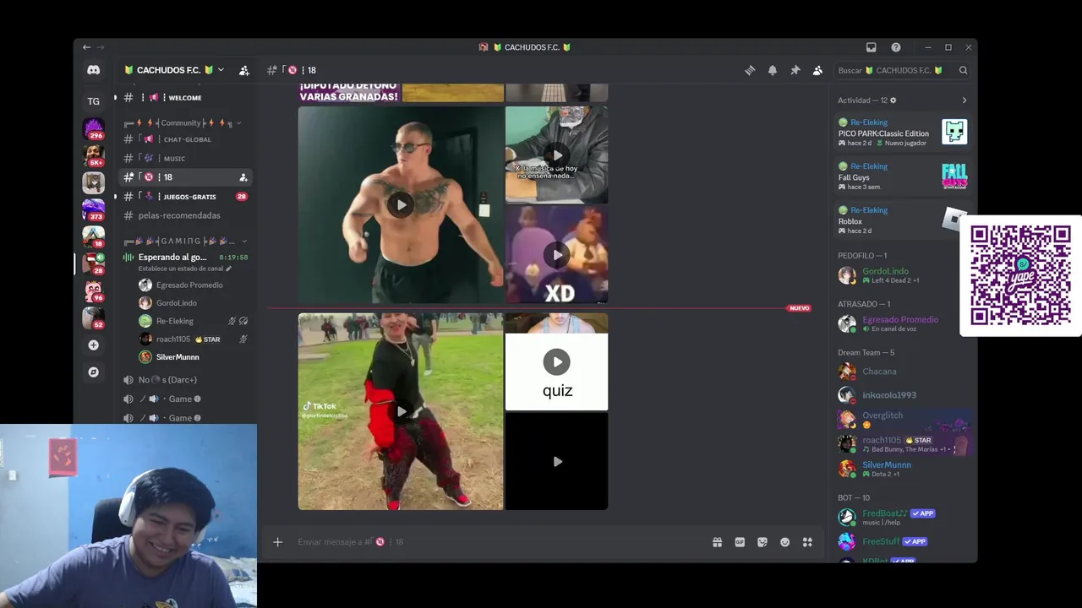
Task: Go back using the title bar arrow
Action: point(86,47)
